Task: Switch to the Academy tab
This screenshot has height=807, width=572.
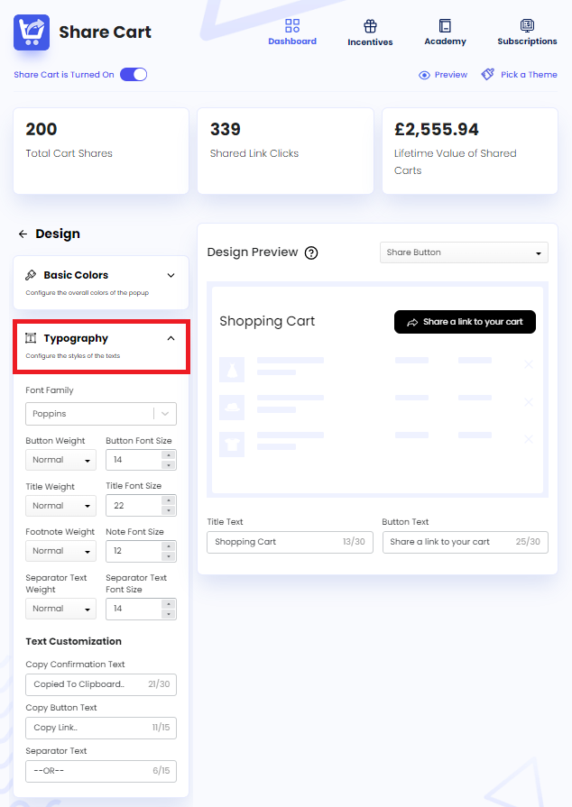Action: coord(445,30)
